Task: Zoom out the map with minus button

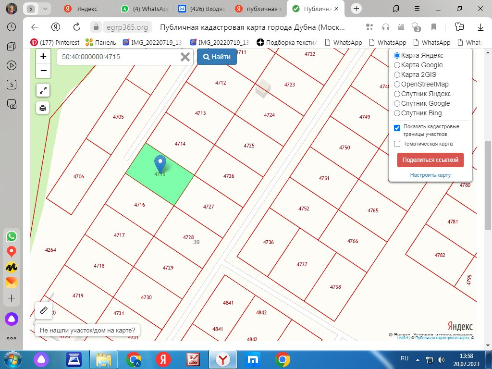Action: coord(43,71)
